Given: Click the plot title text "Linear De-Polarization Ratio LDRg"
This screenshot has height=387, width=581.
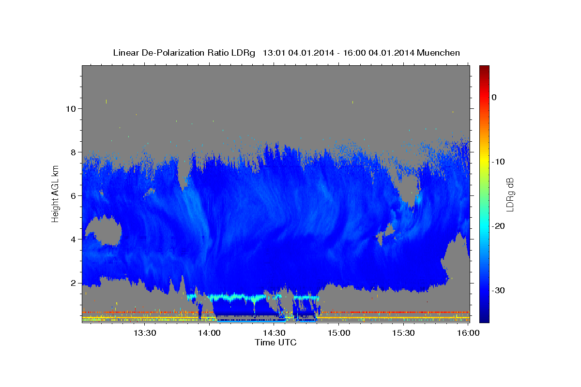Looking at the screenshot, I should (x=184, y=53).
